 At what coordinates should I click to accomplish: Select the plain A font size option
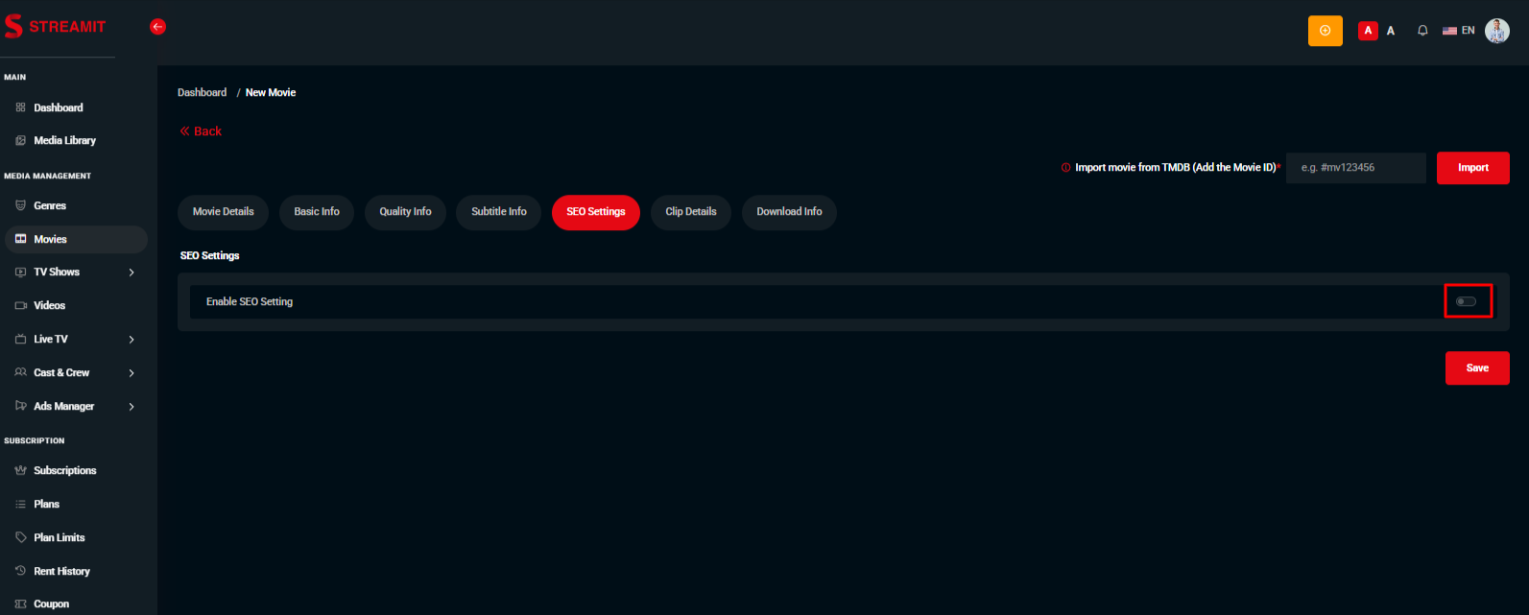[1390, 31]
